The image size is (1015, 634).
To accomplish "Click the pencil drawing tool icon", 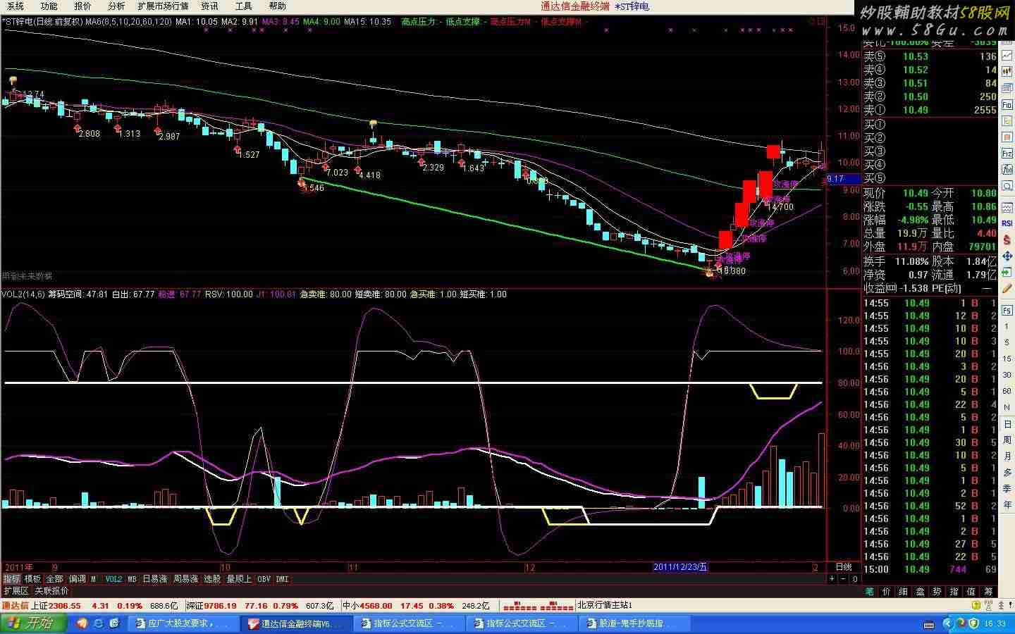I will click(1007, 288).
